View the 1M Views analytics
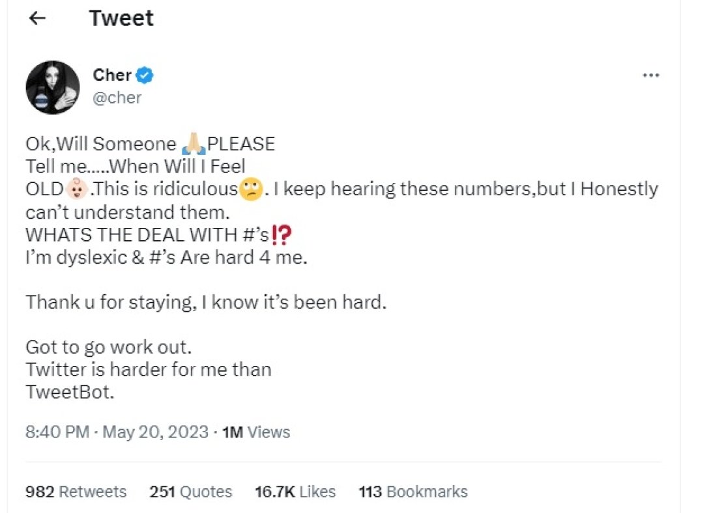Image resolution: width=709 pixels, height=513 pixels. pos(256,432)
